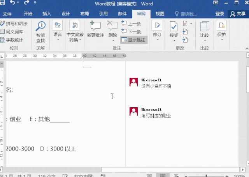This screenshot has width=249, height=177.
Task: Click the 登录 sign-in link
Action: [220, 14]
